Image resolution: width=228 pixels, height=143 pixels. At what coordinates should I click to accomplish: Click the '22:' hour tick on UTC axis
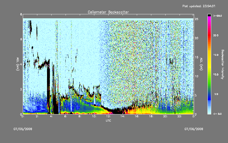click(180, 116)
